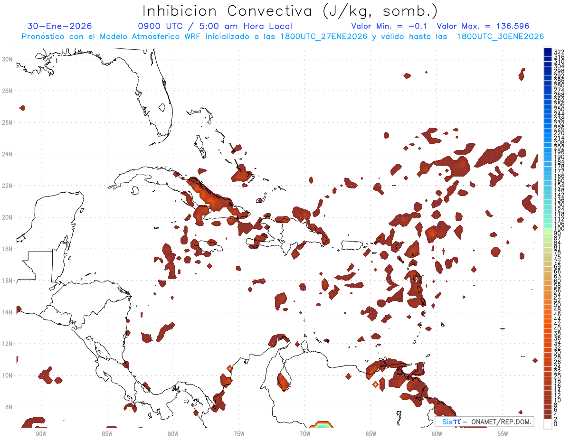Viewport: 570px width, 440px height.
Task: Pick the dark blue top color bar segment
Action: click(x=548, y=50)
